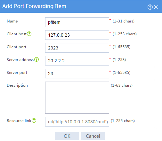This screenshot has height=141, width=162.
Task: Dismiss the dialog with the Cancel button
Action: tap(93, 136)
